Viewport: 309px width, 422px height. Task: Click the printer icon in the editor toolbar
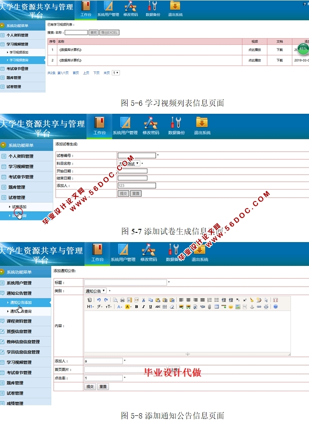[122, 300]
